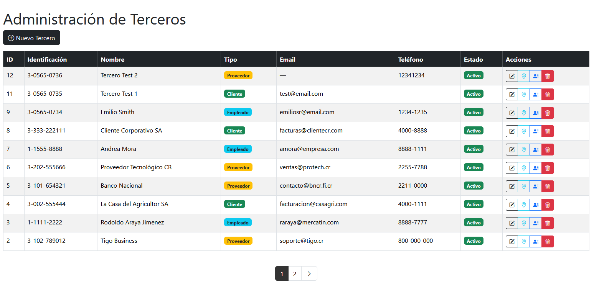Image resolution: width=594 pixels, height=301 pixels.
Task: Open contacts icon for La Casa del Agricultor
Action: click(536, 205)
